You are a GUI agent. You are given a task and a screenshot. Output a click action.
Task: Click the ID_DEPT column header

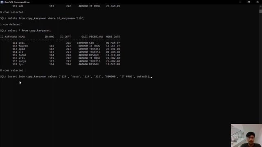[65, 37]
